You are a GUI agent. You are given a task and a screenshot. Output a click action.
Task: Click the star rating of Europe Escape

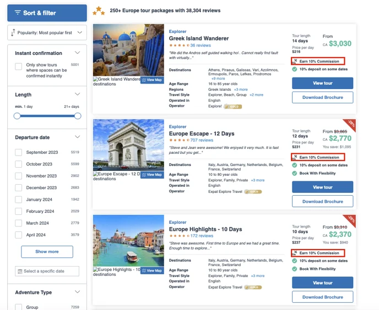click(x=179, y=140)
